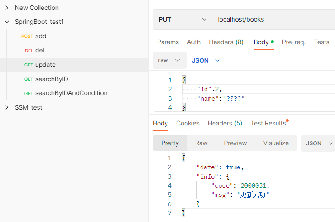Open the raw body type dropdown
335x222 pixels.
tap(169, 60)
